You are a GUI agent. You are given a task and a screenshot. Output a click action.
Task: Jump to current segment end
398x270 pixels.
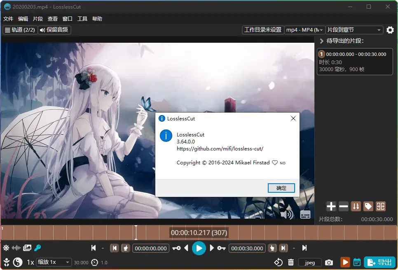[283, 248]
